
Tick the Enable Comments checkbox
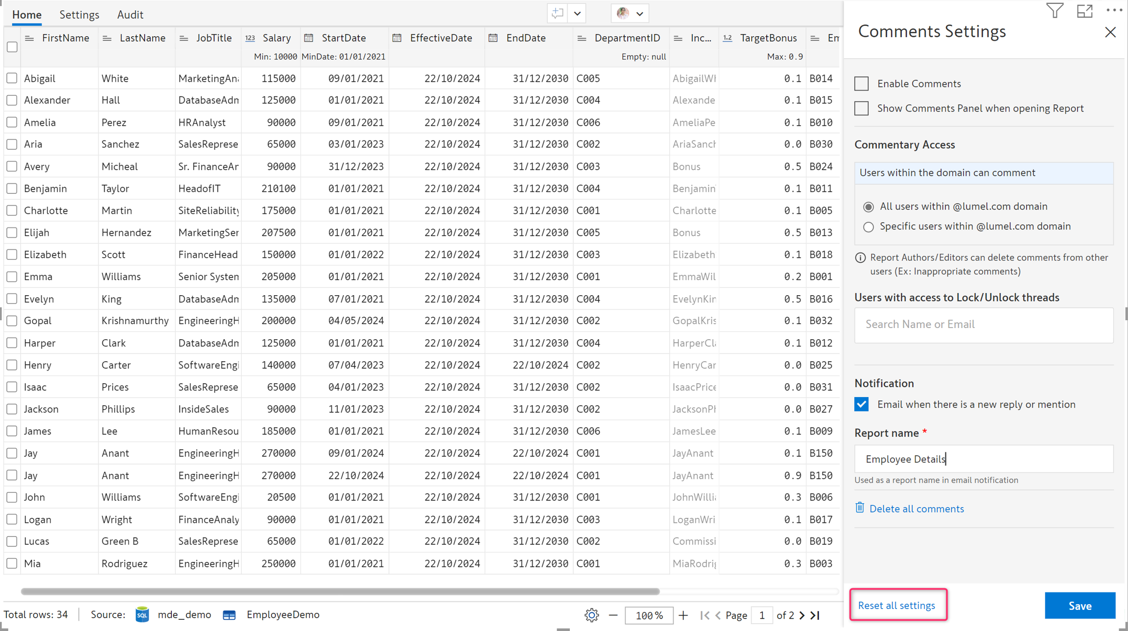pyautogui.click(x=862, y=84)
